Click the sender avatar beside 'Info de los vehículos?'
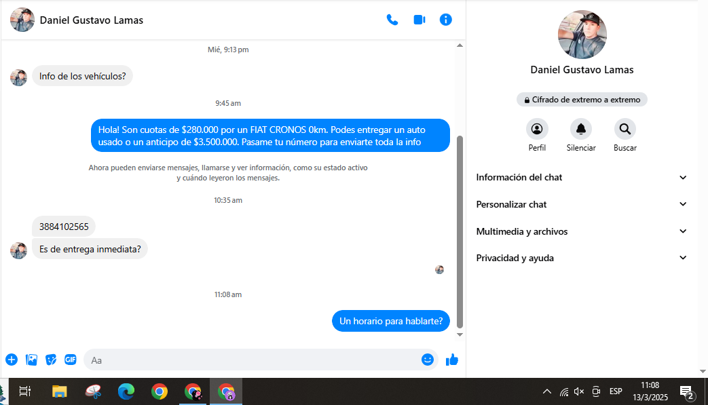Screen dimensions: 708x405 [x=18, y=77]
